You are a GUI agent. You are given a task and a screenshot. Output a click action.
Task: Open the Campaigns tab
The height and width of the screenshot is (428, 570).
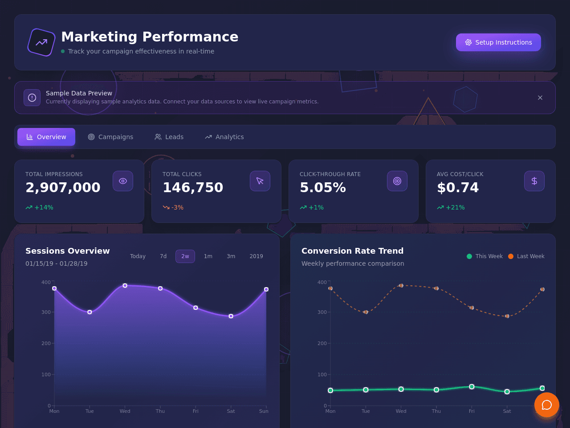pyautogui.click(x=110, y=137)
